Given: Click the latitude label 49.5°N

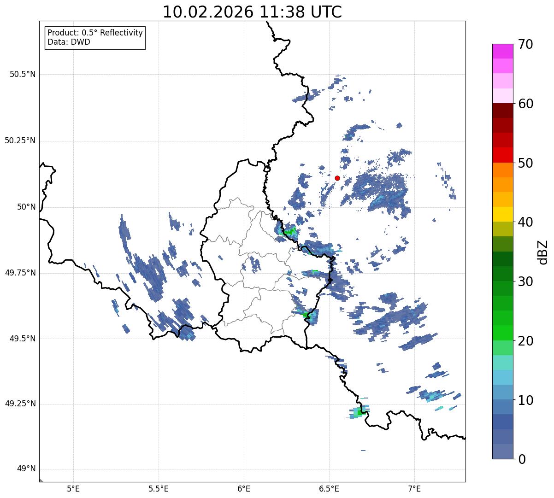Looking at the screenshot, I should coord(23,339).
